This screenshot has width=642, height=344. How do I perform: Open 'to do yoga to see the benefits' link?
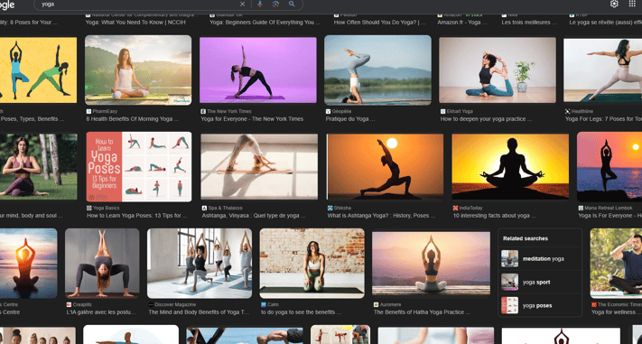[301, 312]
